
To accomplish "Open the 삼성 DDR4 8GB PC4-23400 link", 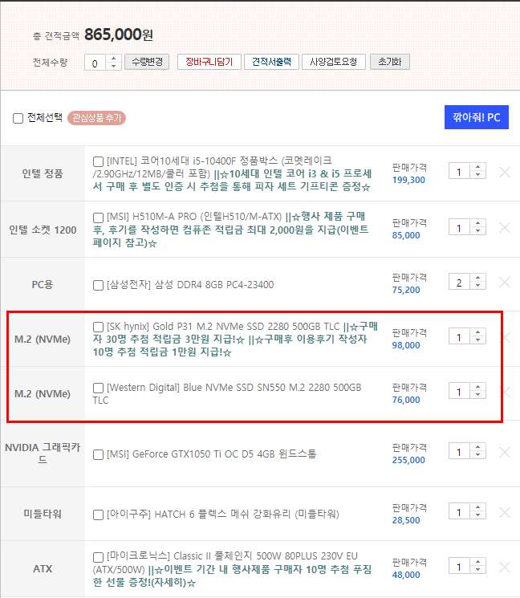I will (190, 285).
